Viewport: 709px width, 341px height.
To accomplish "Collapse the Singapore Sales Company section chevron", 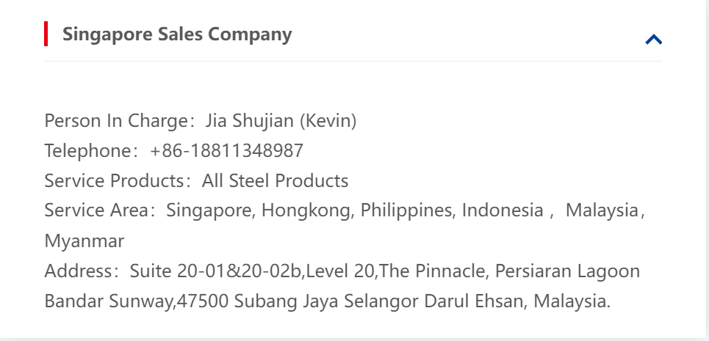I will [653, 40].
